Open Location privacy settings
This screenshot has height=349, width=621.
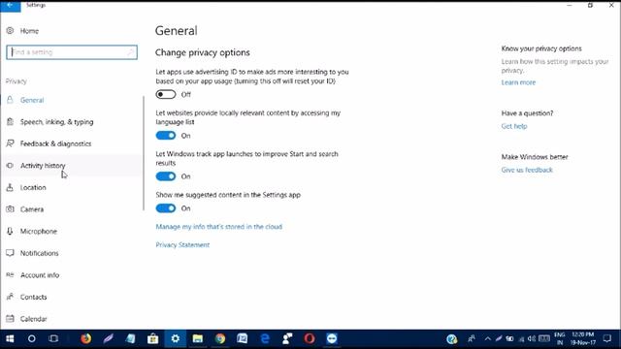click(x=33, y=187)
